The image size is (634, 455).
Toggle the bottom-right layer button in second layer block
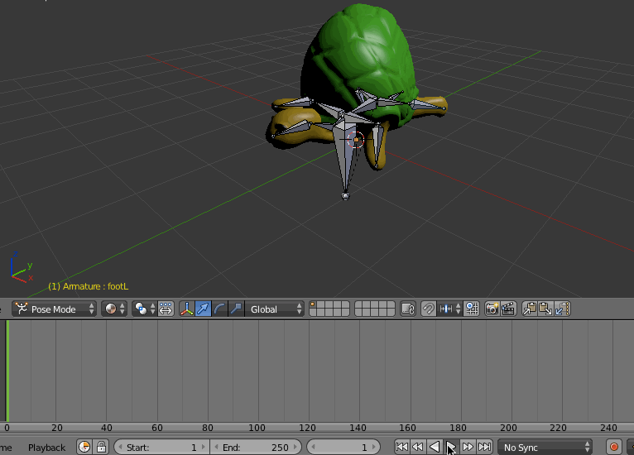click(x=391, y=313)
